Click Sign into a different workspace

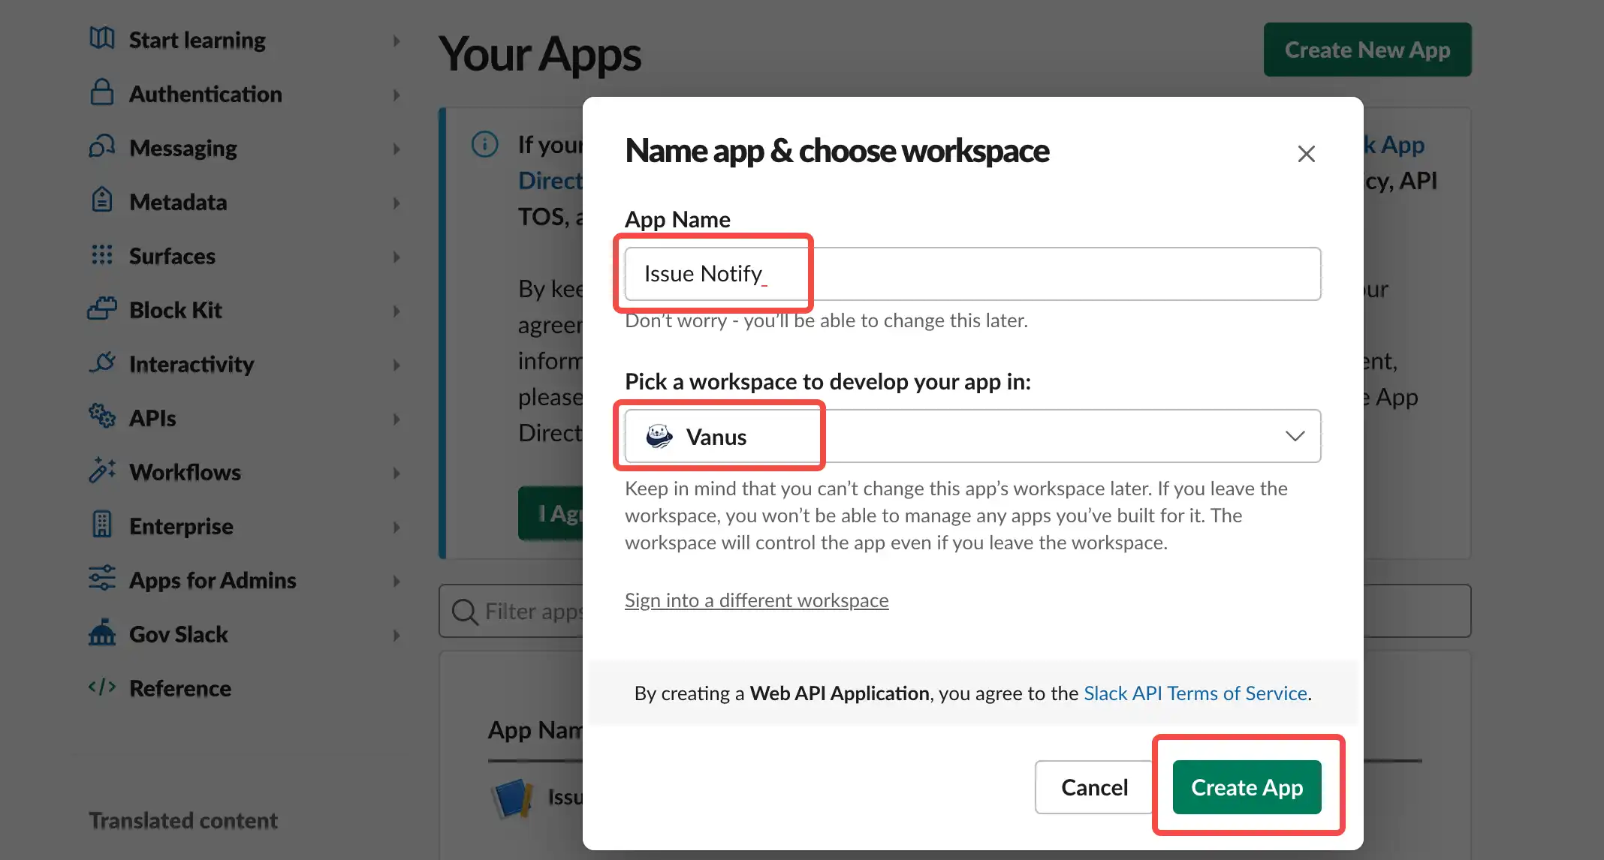pyautogui.click(x=758, y=598)
